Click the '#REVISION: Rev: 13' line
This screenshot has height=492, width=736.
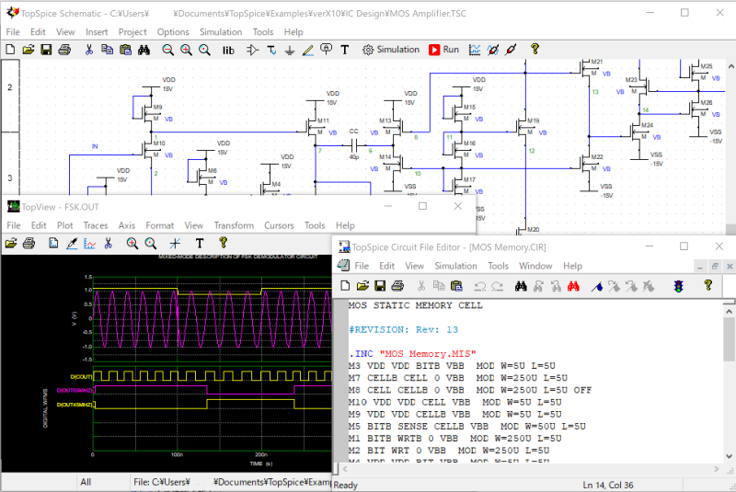click(x=404, y=330)
